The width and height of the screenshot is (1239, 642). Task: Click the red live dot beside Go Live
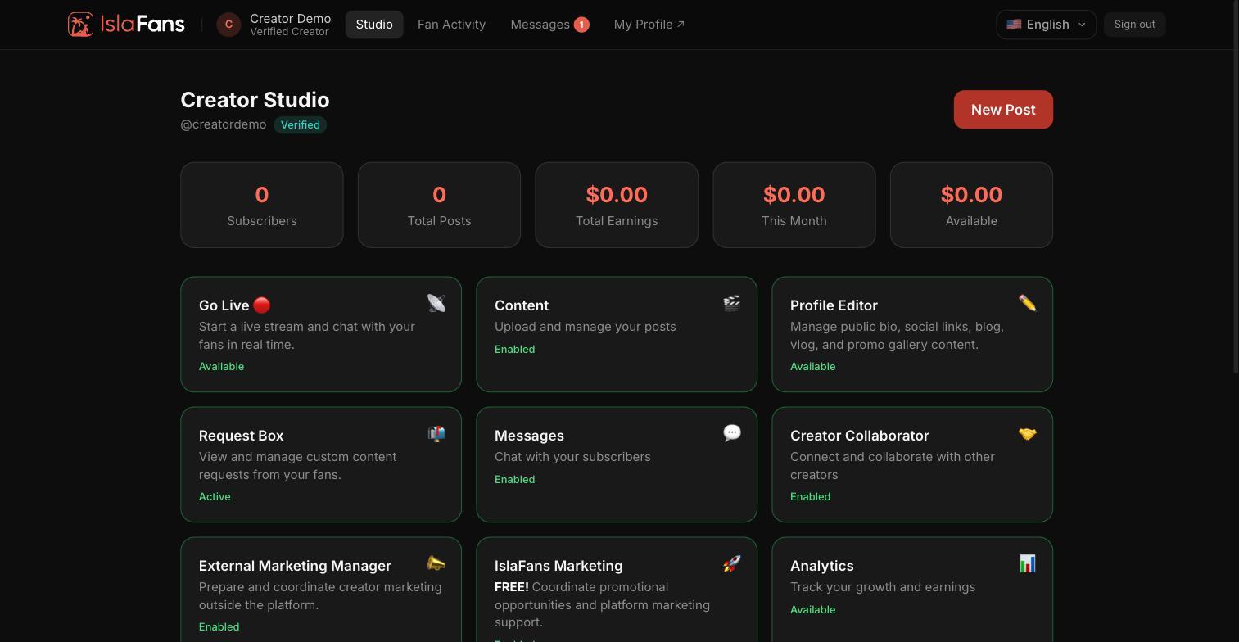[x=262, y=305]
